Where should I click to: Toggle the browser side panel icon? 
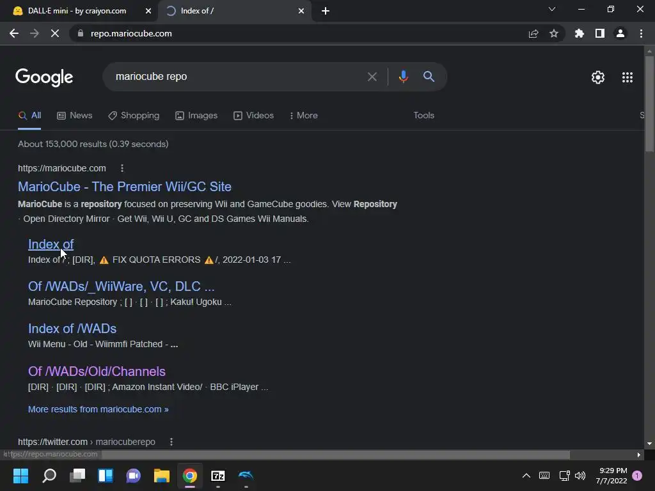pos(600,33)
